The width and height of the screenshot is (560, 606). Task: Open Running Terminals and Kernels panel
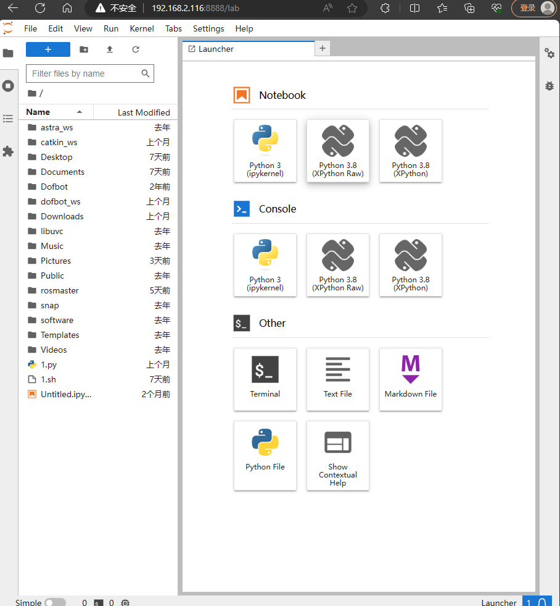click(8, 86)
